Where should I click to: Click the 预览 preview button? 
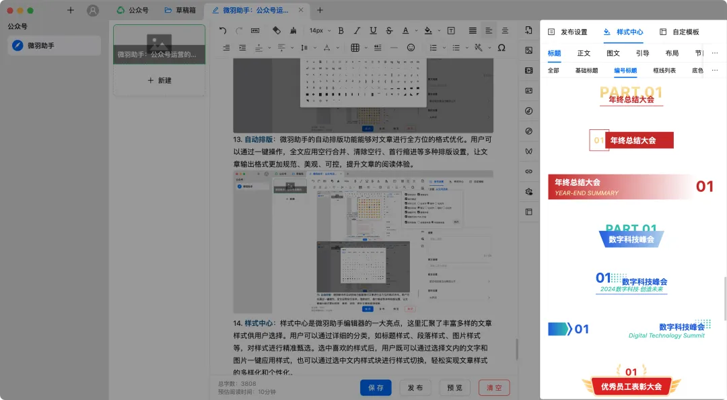click(x=455, y=387)
